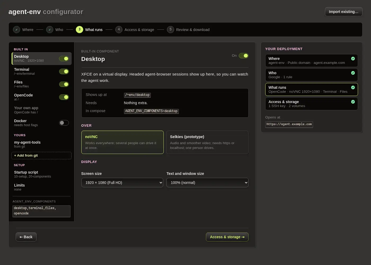The image size is (371, 265).
Task: Select step 5 number circle
Action: click(x=170, y=29)
